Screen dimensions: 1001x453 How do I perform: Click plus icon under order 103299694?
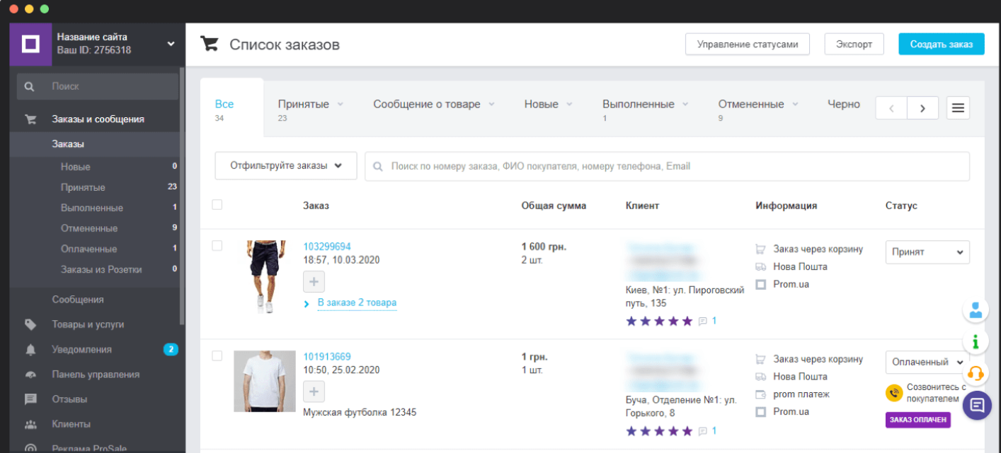314,282
